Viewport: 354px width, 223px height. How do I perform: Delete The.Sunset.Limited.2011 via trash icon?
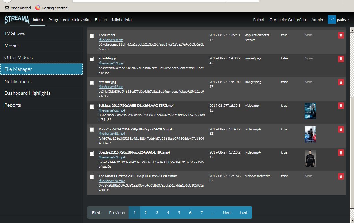[x=340, y=176]
